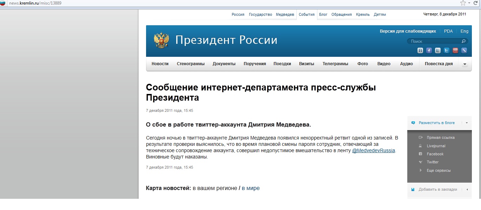Bookmark the page with browser star icon
The height and width of the screenshot is (210, 481).
click(463, 3)
